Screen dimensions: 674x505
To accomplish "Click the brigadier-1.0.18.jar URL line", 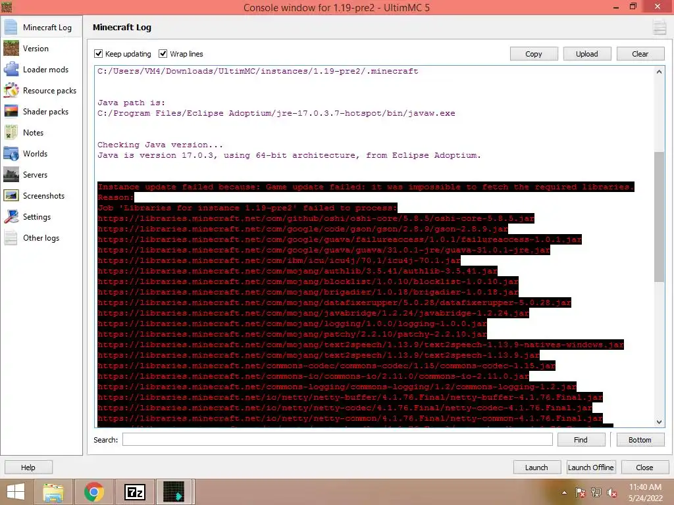I will (308, 292).
